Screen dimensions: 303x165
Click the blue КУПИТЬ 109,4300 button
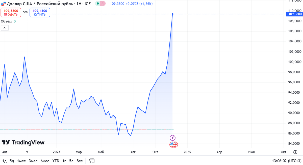point(39,12)
